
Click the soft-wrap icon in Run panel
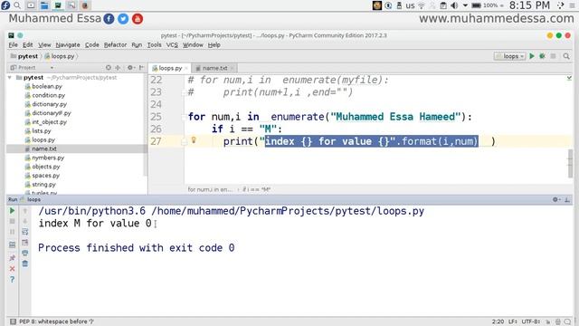pos(25,232)
